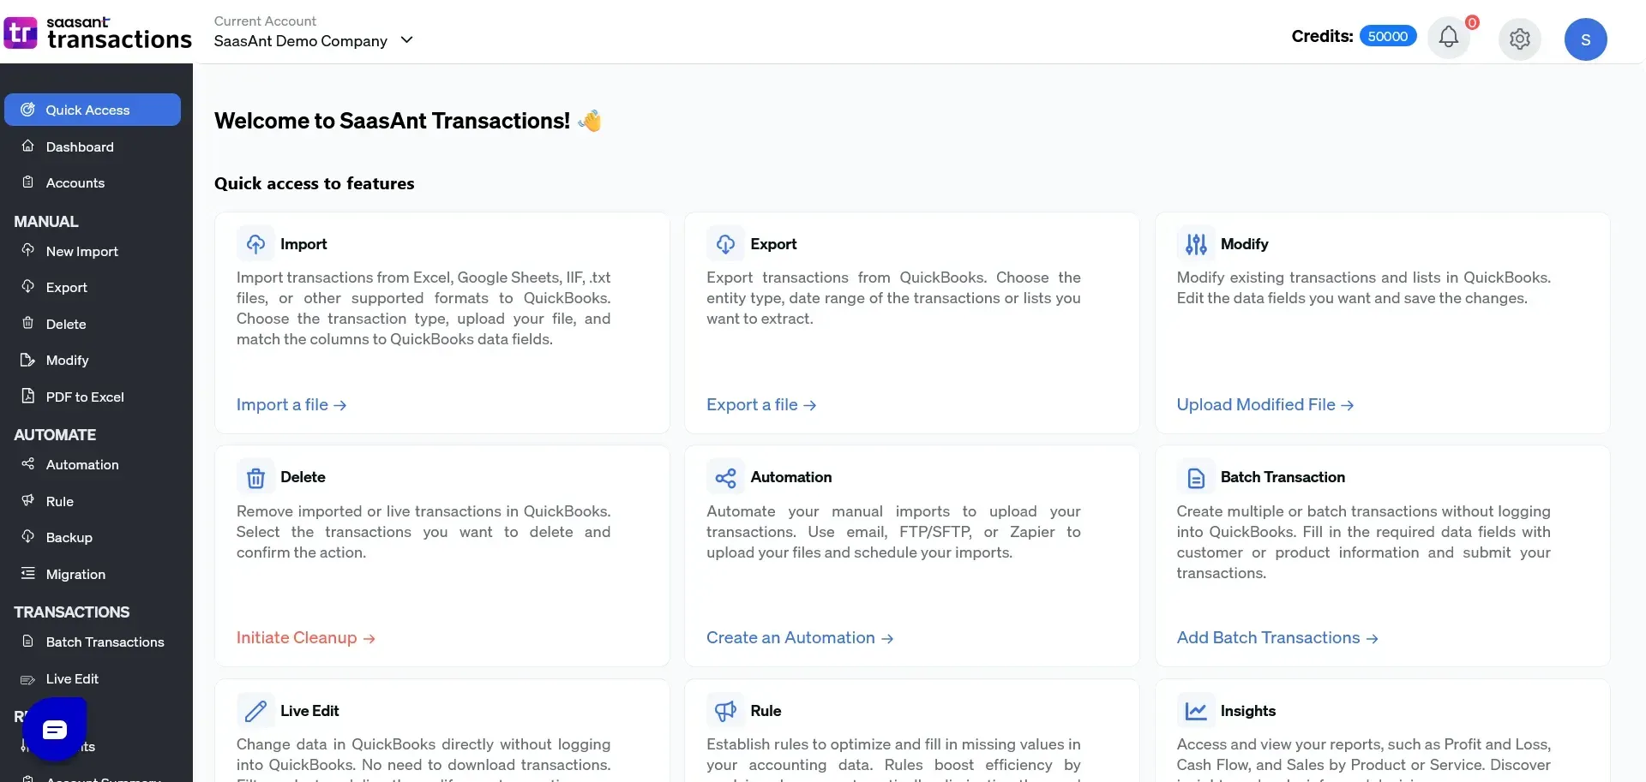Open the notifications bell

1448,38
